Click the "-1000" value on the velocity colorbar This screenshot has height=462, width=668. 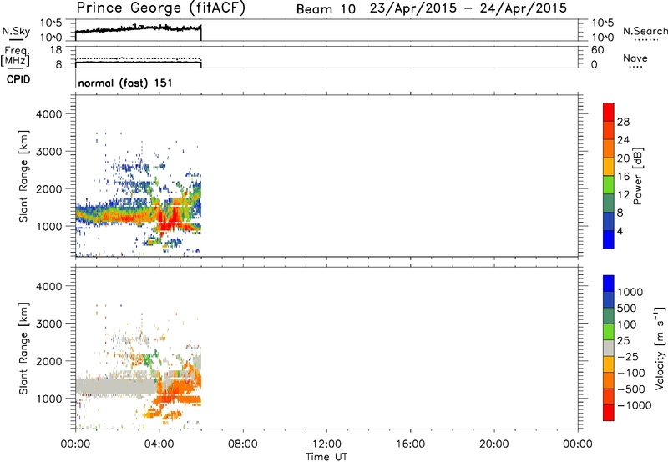(x=635, y=405)
